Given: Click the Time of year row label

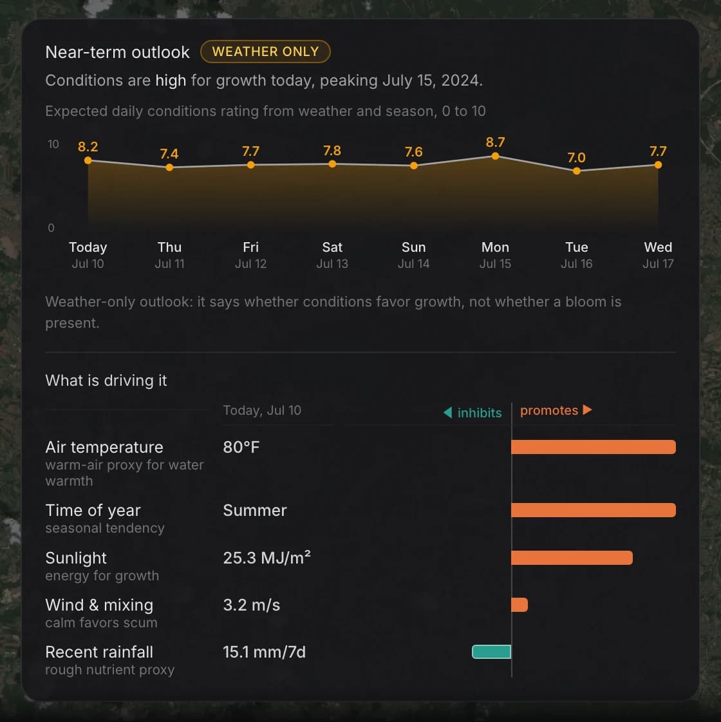Looking at the screenshot, I should pos(93,510).
